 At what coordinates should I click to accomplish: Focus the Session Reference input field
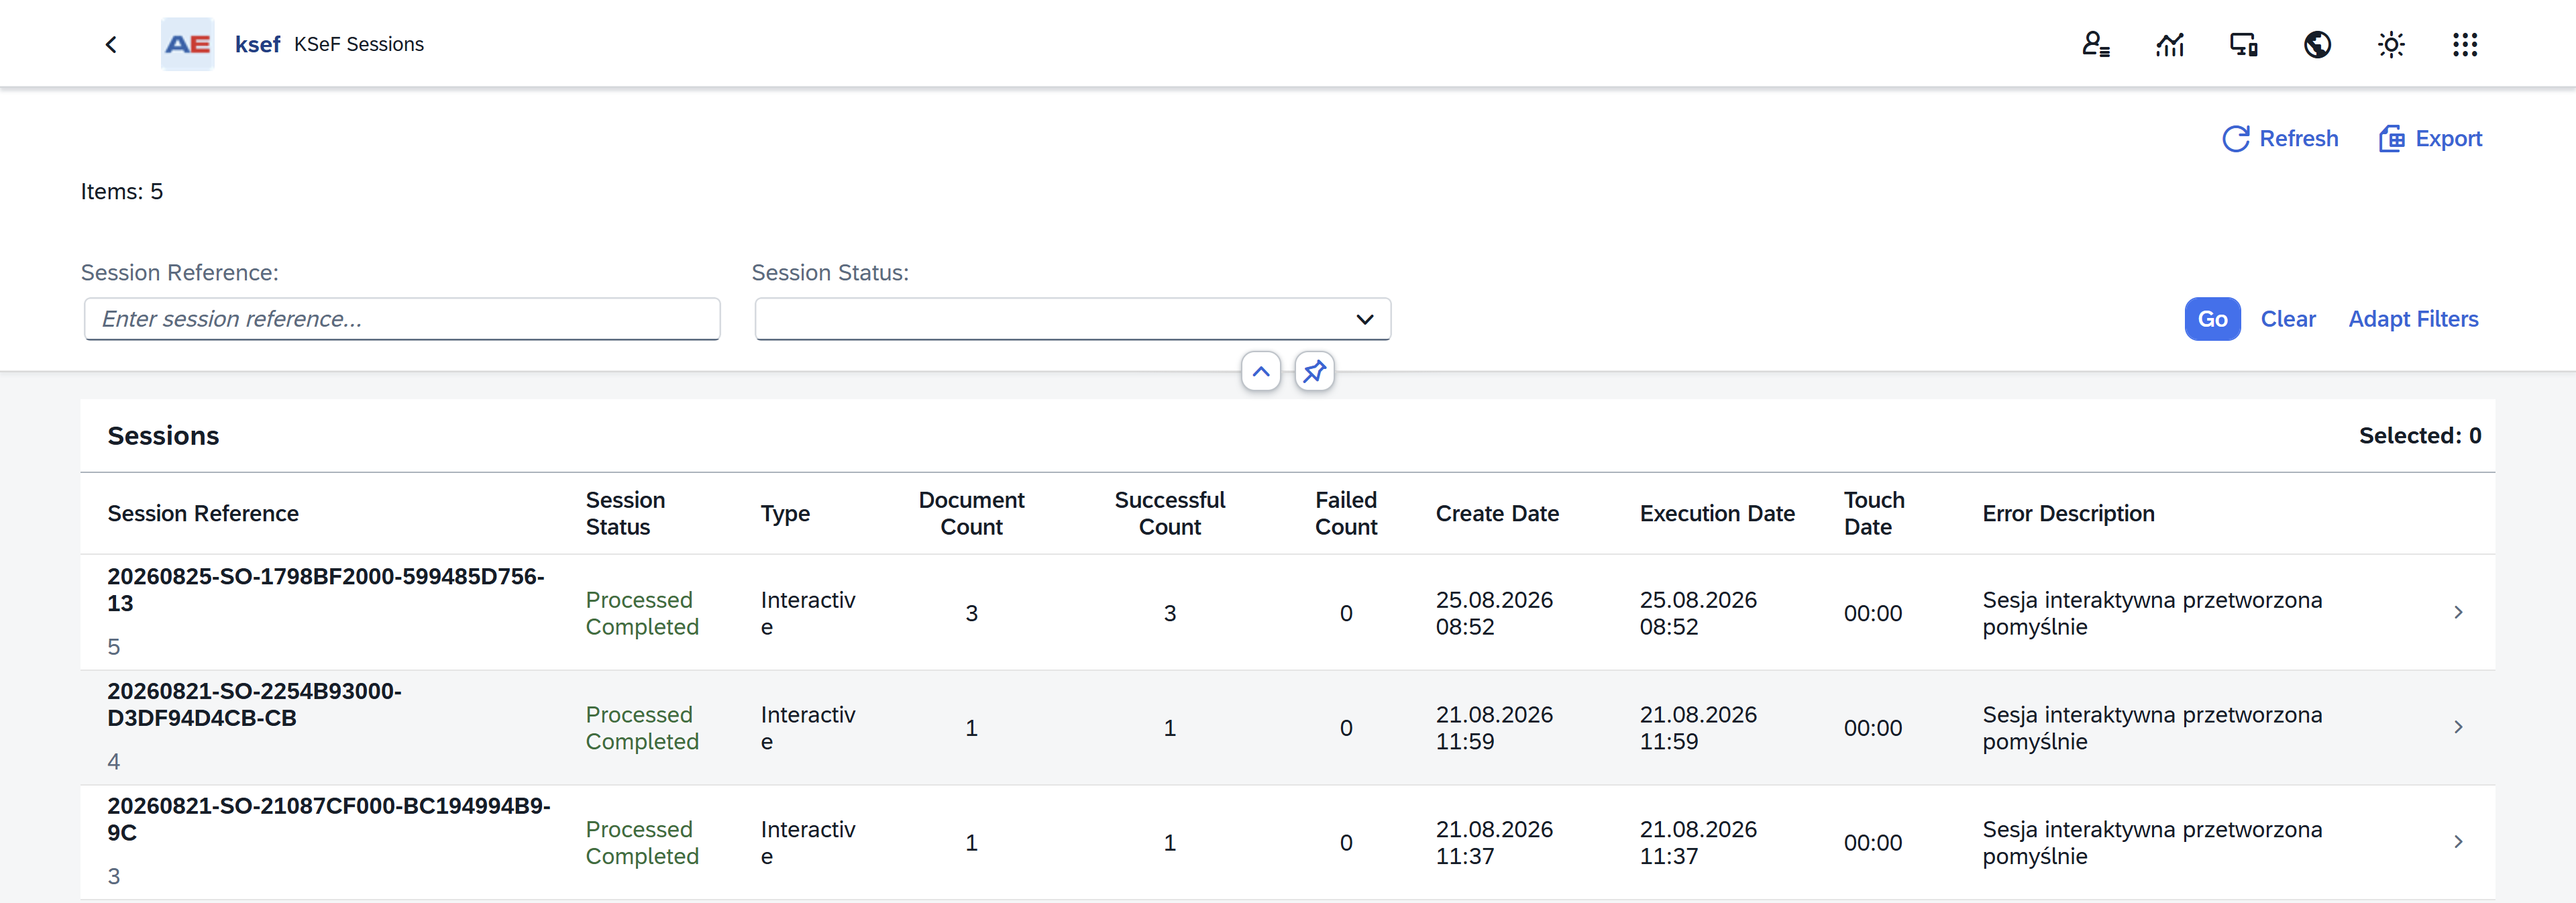pos(402,319)
